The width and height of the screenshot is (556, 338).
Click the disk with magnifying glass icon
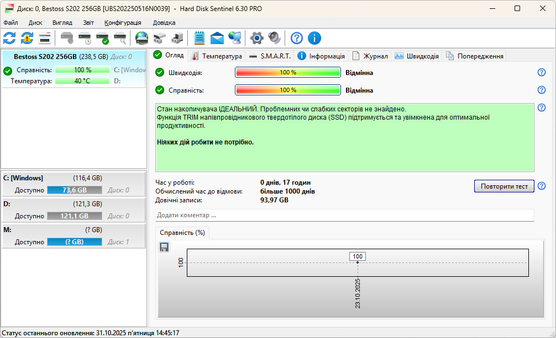(120, 38)
